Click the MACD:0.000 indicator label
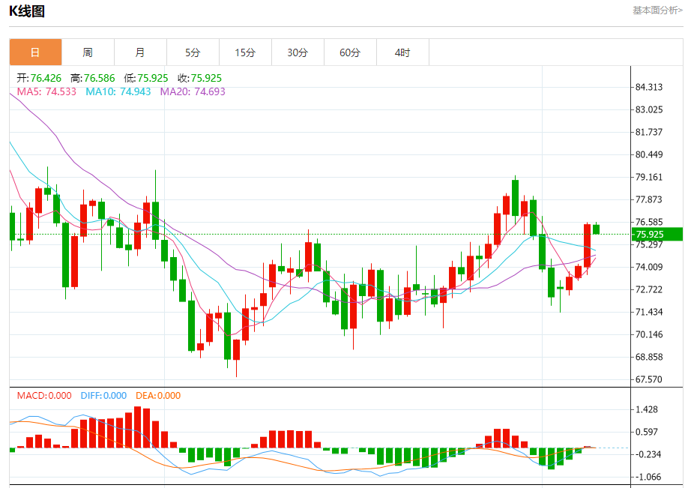The height and width of the screenshot is (488, 691). point(44,396)
